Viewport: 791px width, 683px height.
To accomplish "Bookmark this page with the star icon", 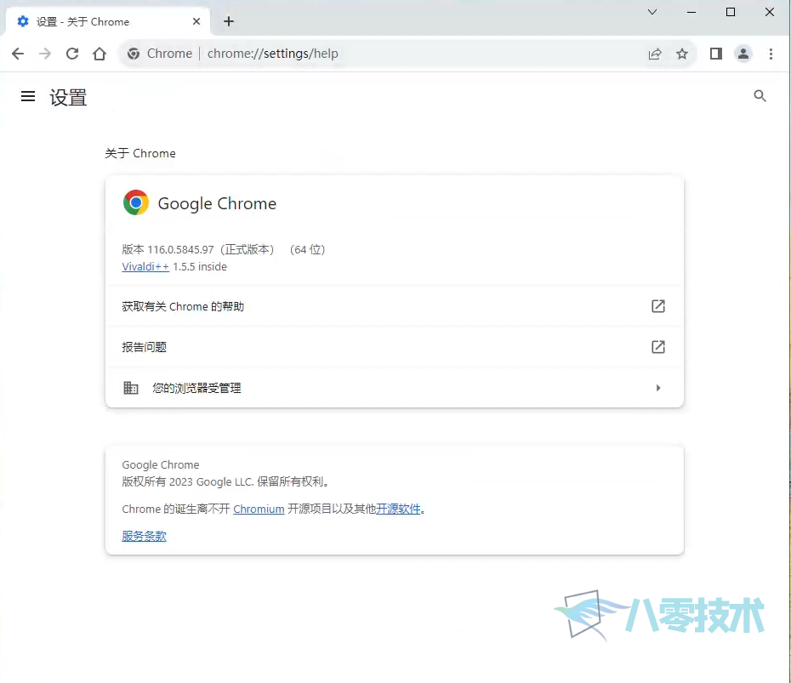I will [682, 54].
